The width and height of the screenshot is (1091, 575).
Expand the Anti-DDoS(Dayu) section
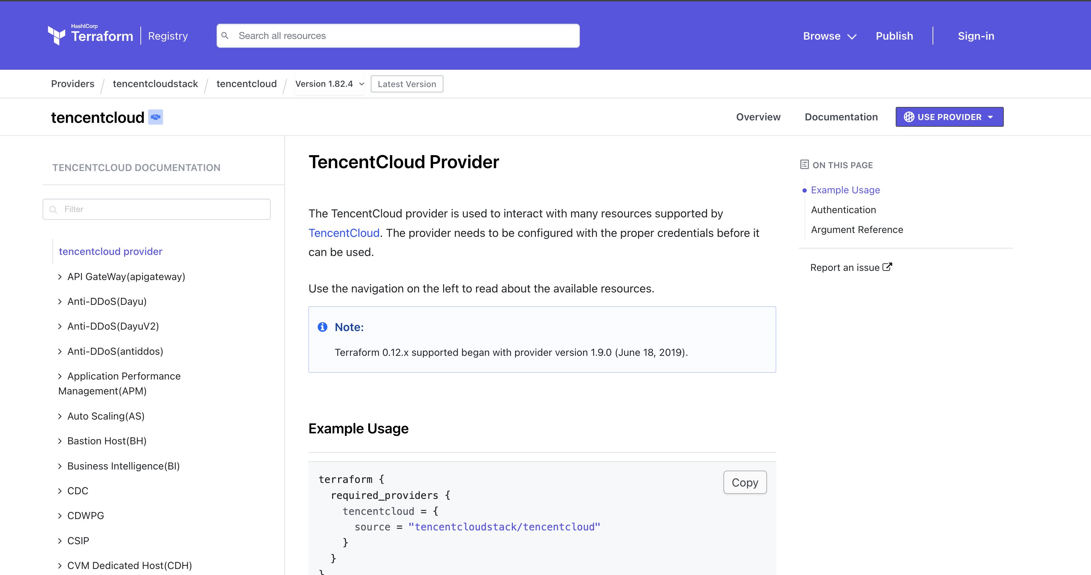pos(102,301)
